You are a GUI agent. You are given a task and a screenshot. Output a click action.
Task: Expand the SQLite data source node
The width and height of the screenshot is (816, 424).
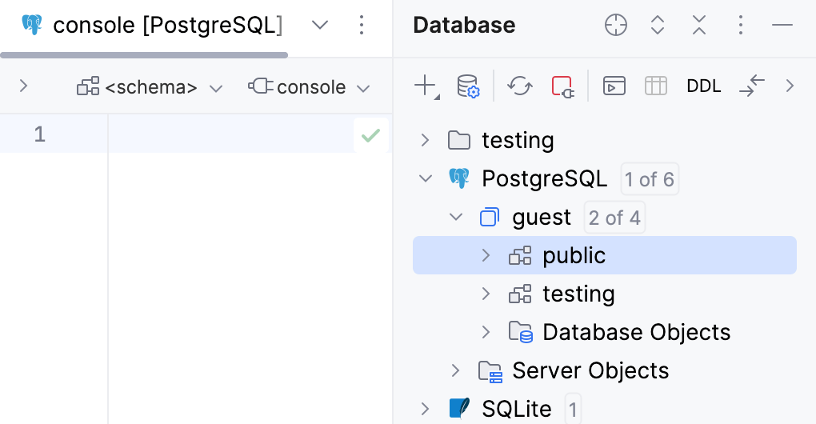425,409
